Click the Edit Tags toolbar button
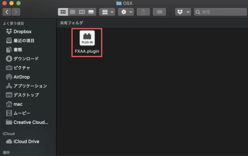This screenshot has width=248, height=156. (x=159, y=12)
